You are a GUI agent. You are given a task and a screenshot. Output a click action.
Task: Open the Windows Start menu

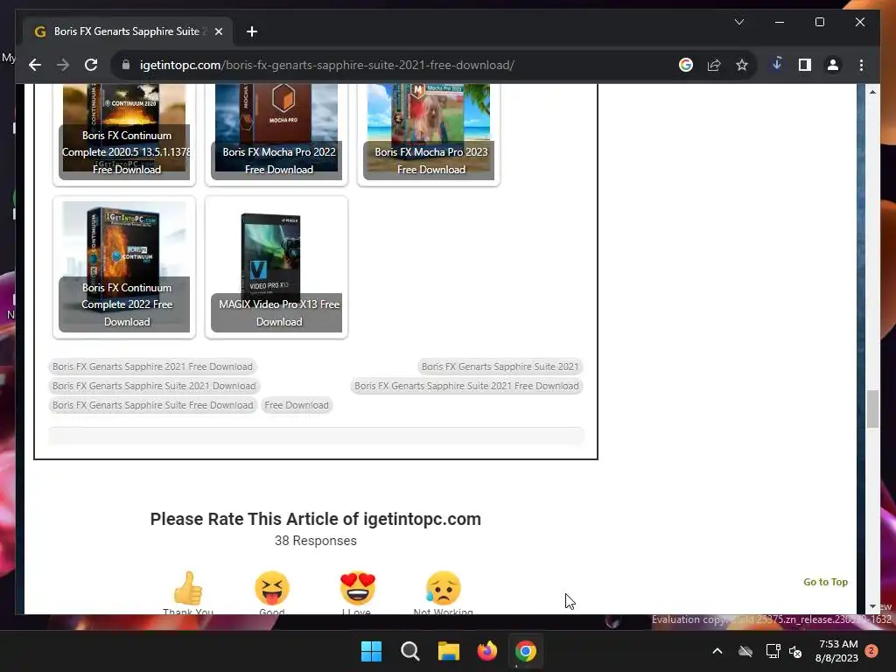(x=371, y=651)
